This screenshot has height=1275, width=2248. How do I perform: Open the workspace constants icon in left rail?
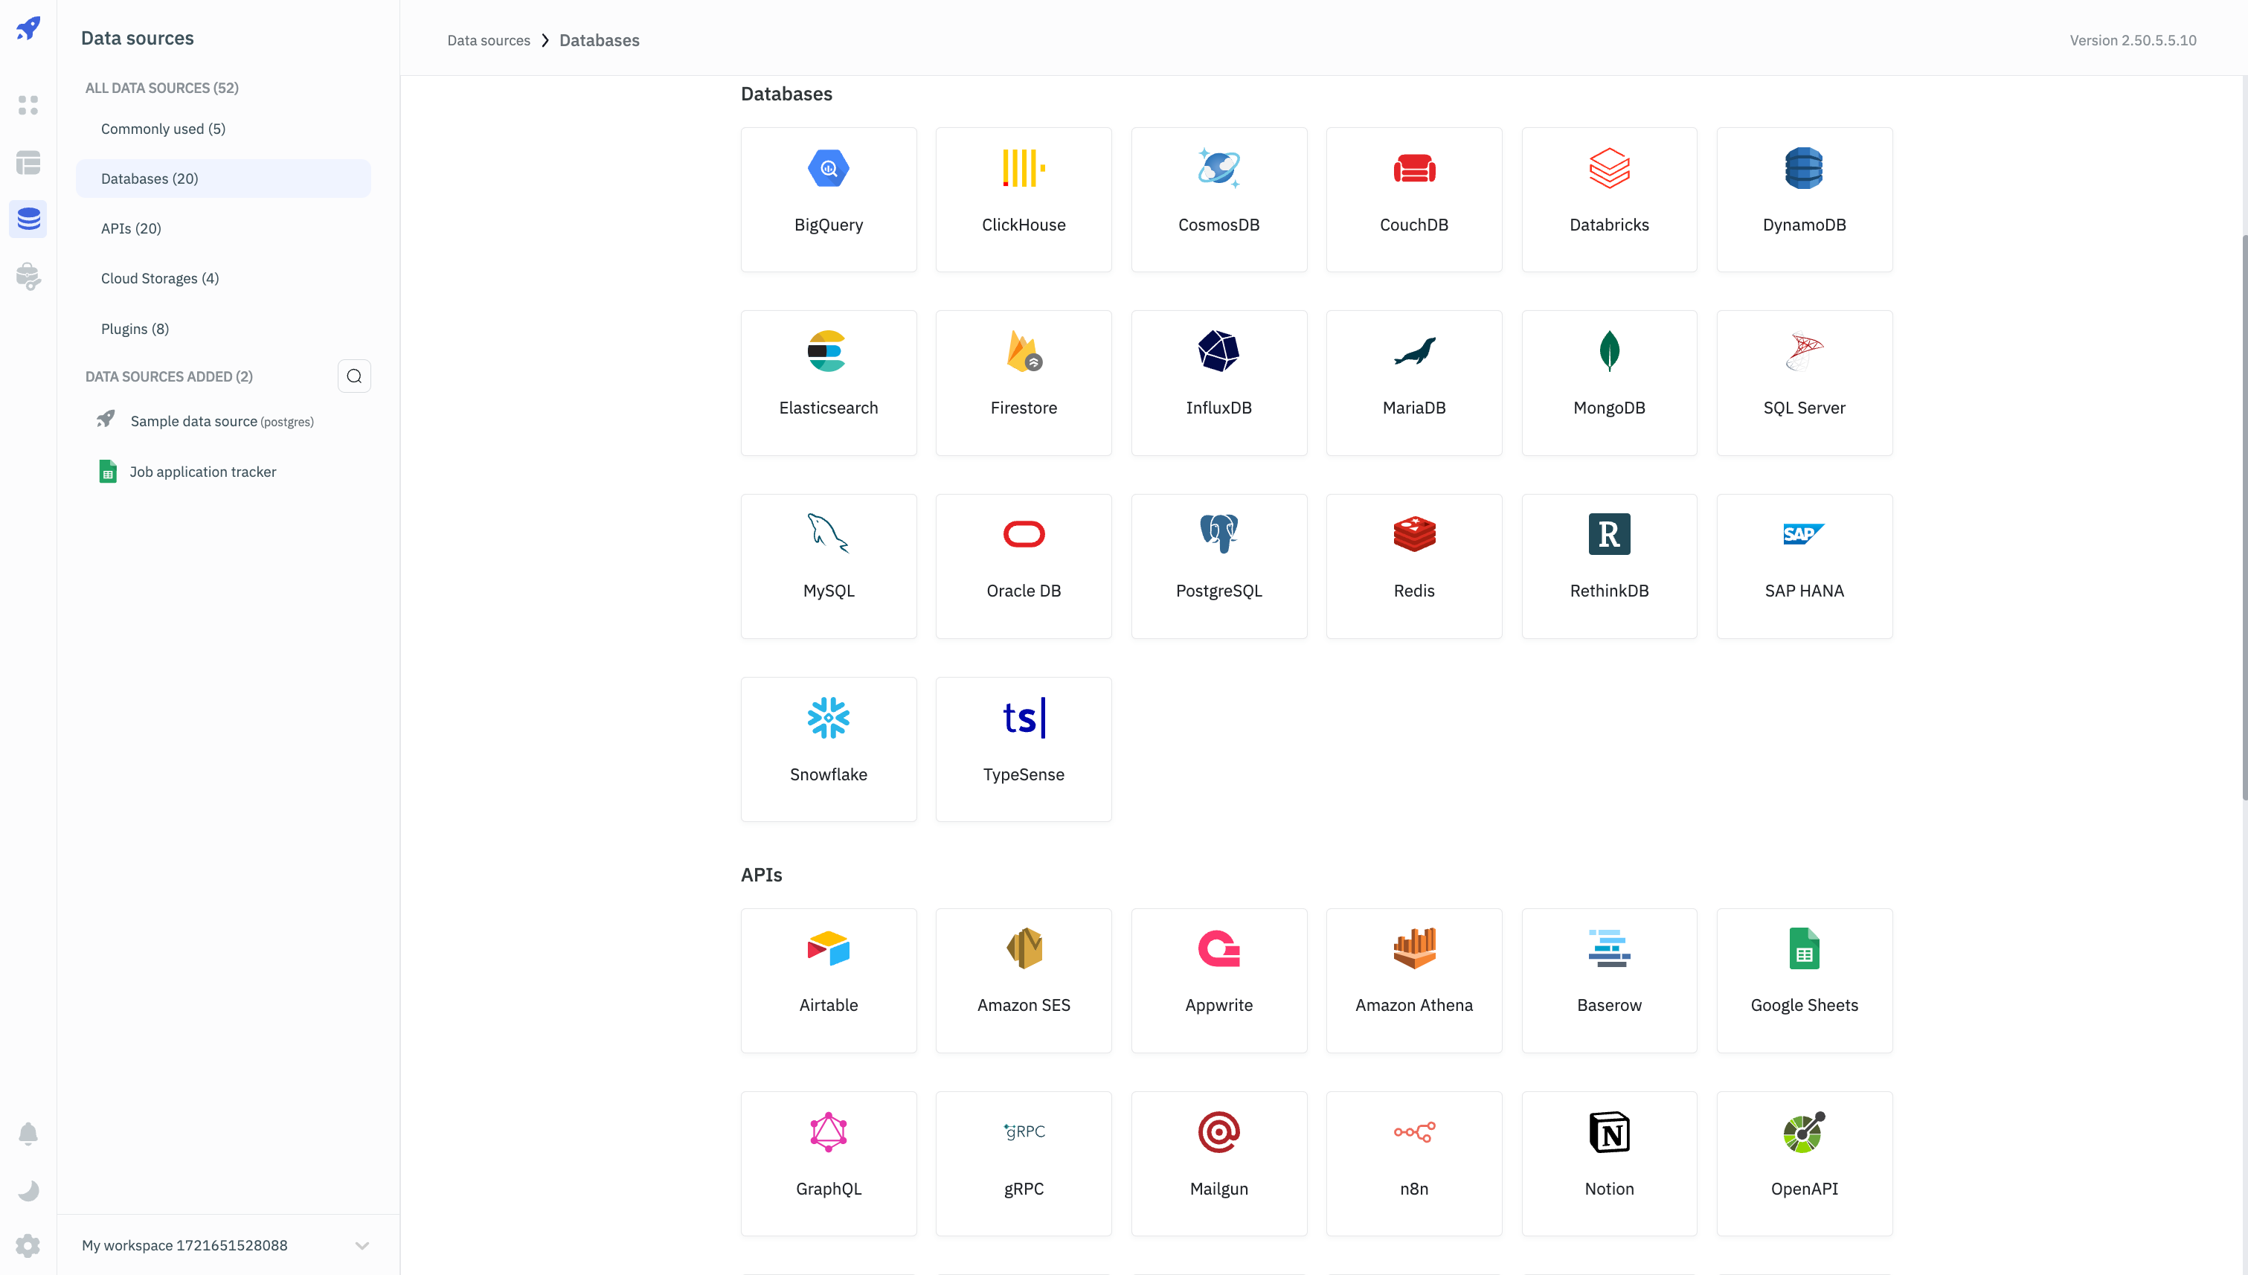28,276
